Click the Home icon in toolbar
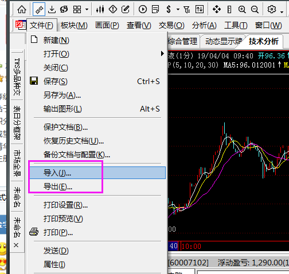 click(x=22, y=9)
